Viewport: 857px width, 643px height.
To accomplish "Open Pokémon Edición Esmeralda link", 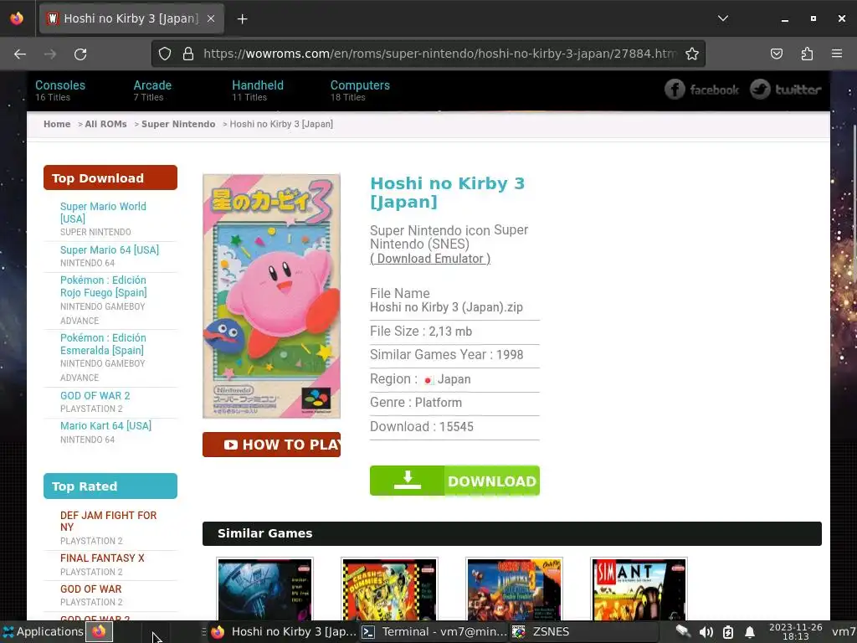I will pos(103,344).
